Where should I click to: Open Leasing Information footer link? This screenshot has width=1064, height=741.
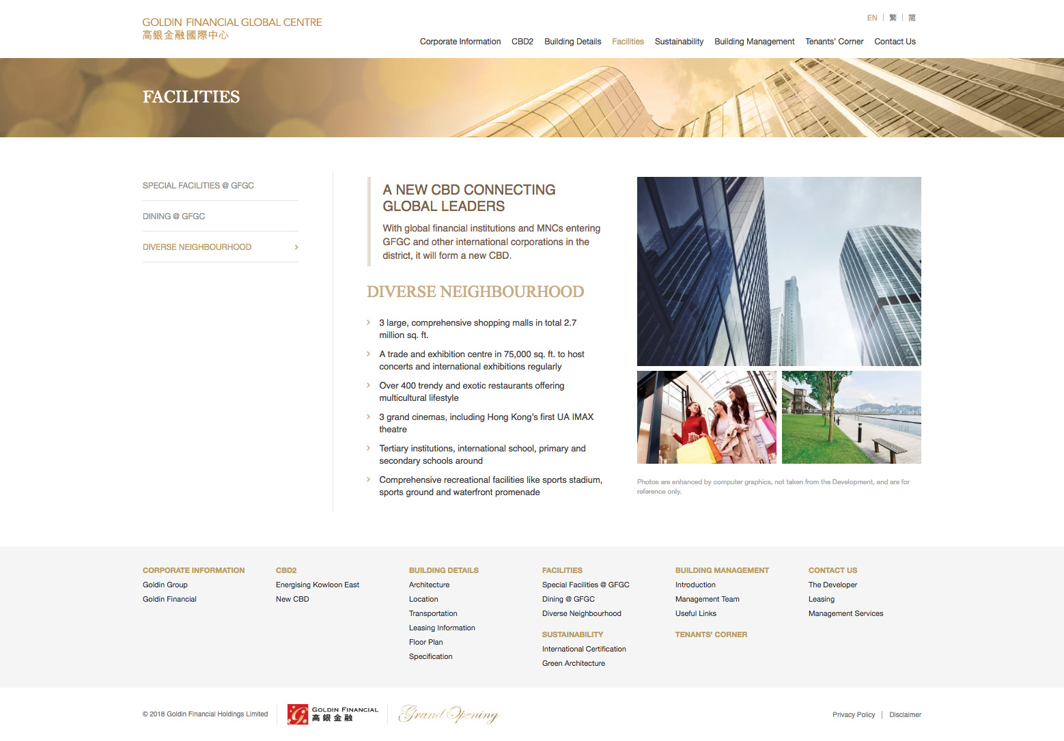point(442,628)
